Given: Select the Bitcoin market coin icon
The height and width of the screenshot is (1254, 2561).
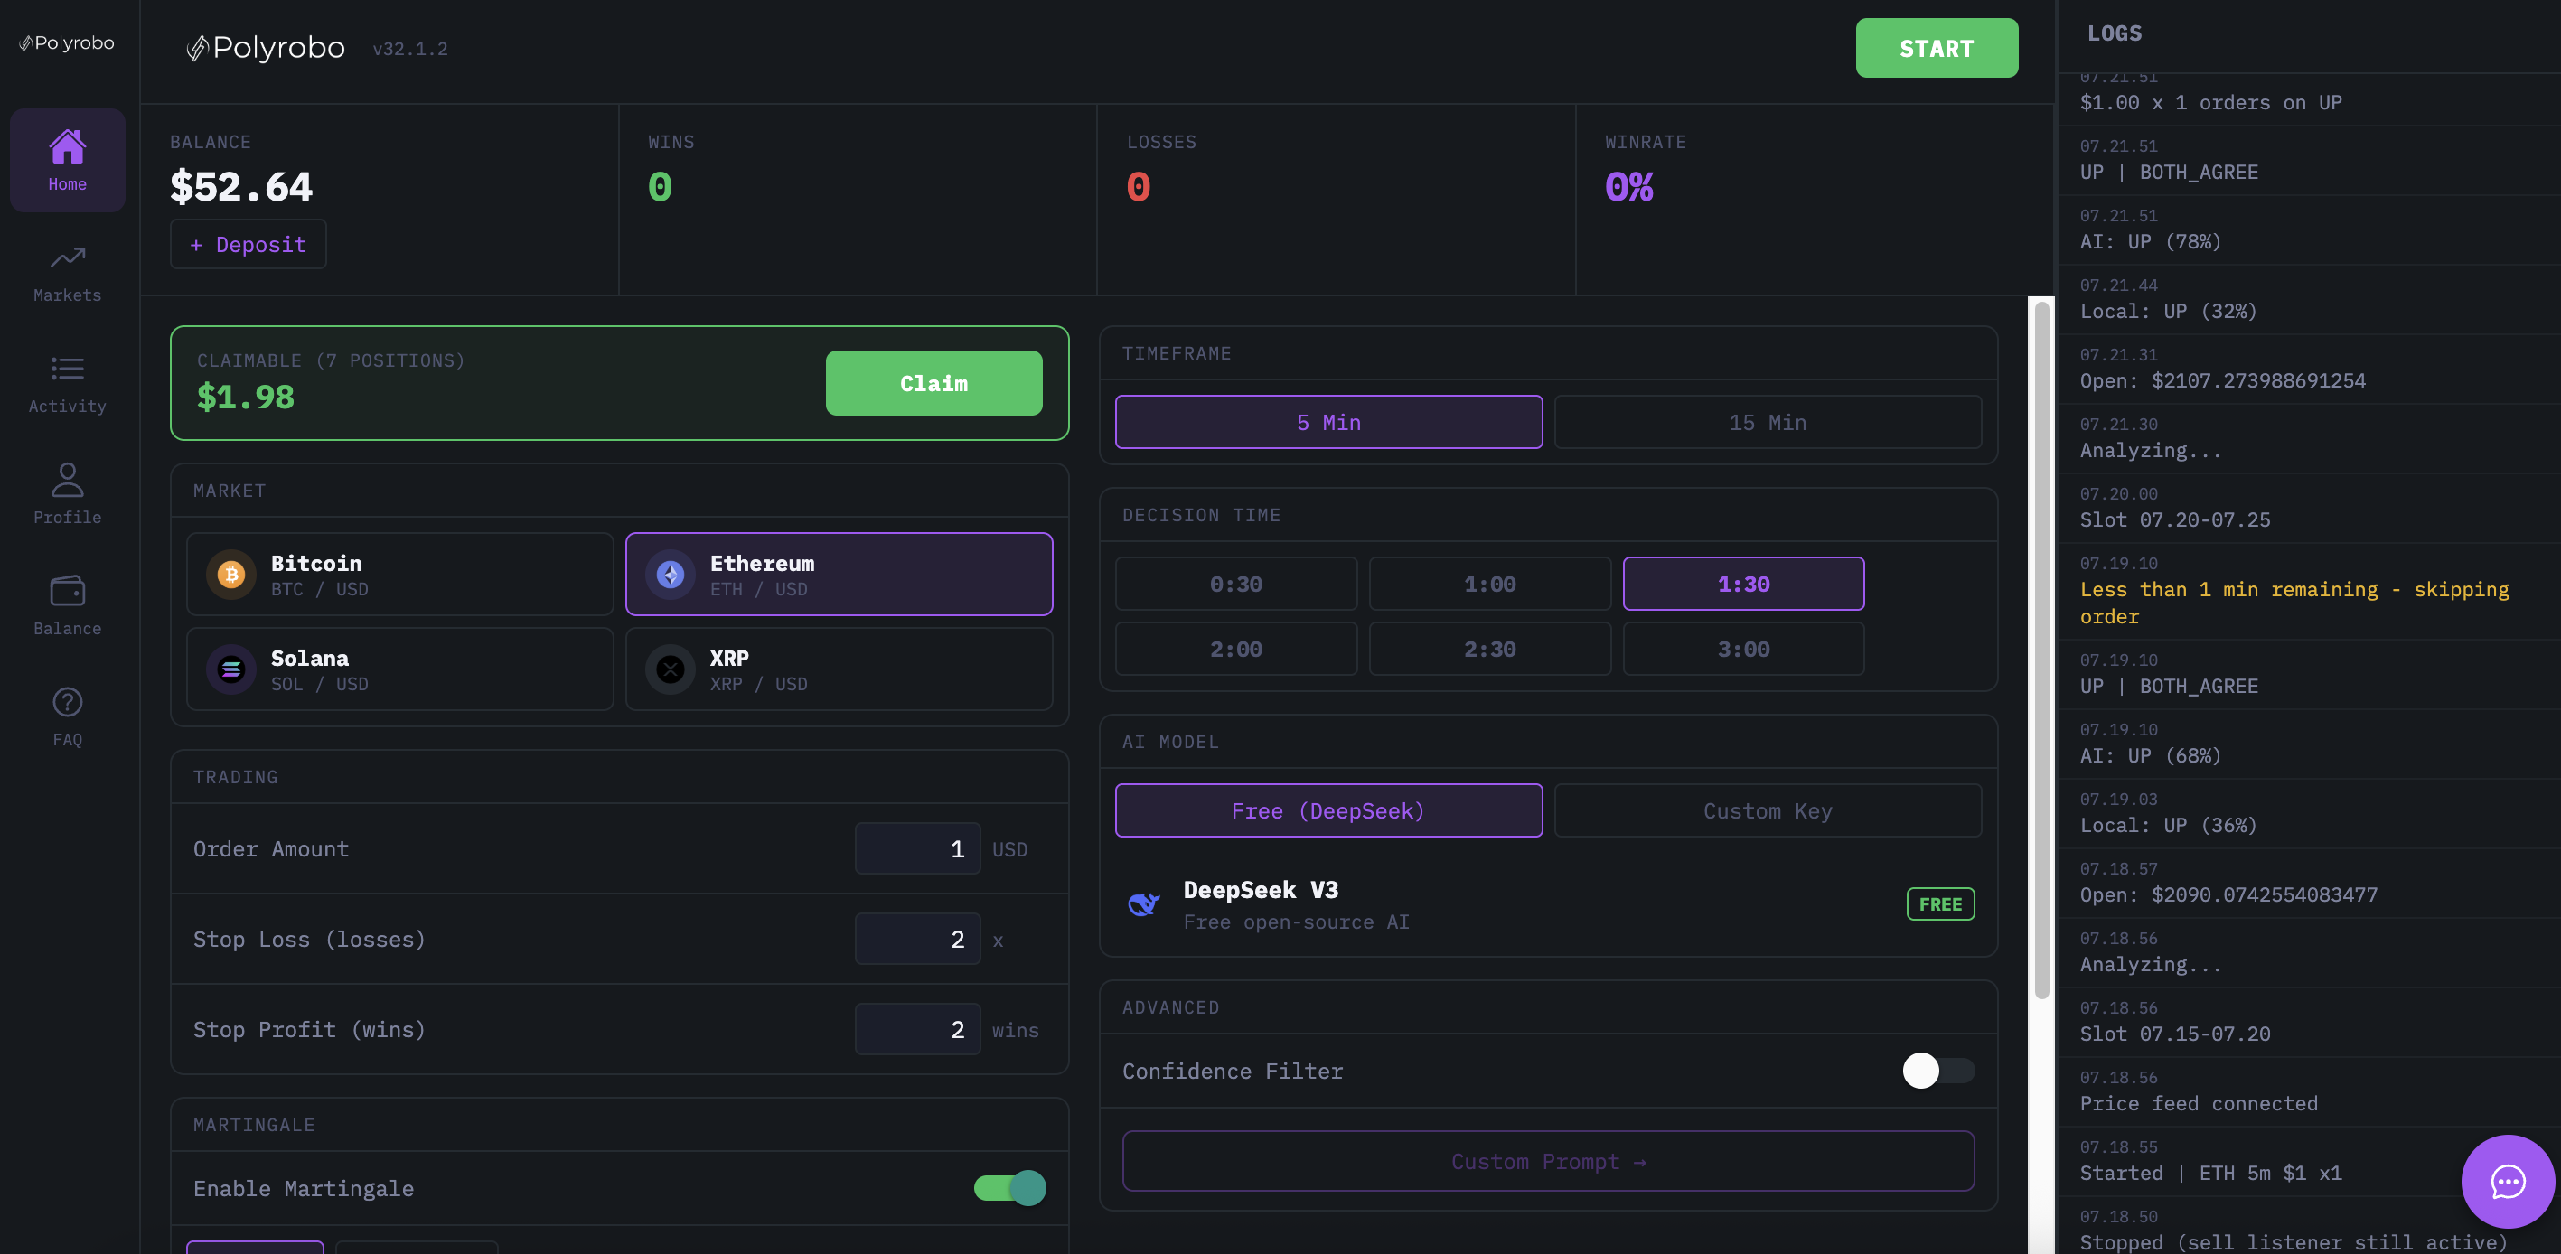Looking at the screenshot, I should coord(230,575).
